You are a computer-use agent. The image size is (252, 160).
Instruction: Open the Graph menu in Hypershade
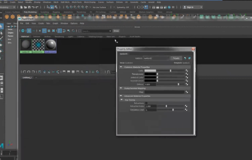click(x=55, y=23)
